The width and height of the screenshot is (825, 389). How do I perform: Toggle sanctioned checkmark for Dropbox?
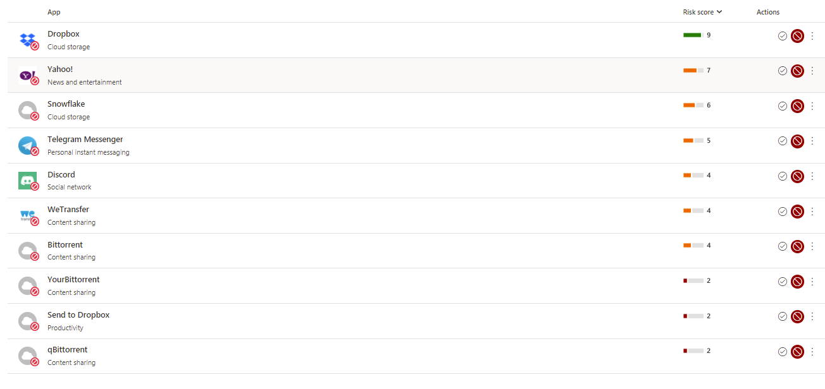point(783,36)
